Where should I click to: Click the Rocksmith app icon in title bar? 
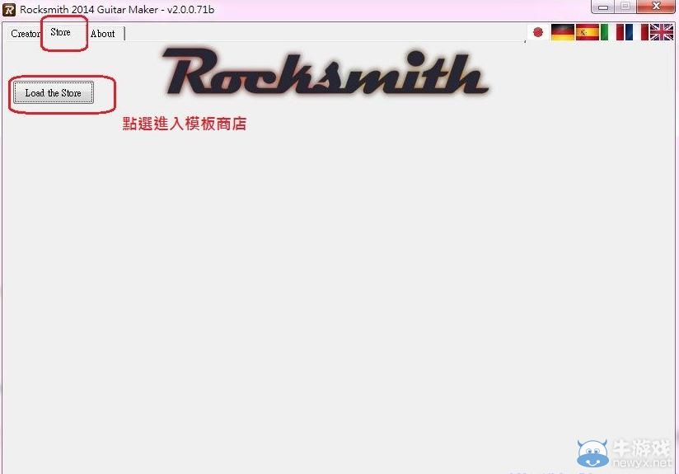coord(9,10)
